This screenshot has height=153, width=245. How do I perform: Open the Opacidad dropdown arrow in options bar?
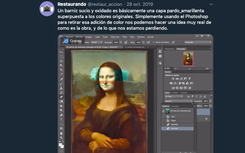pyautogui.click(x=121, y=42)
